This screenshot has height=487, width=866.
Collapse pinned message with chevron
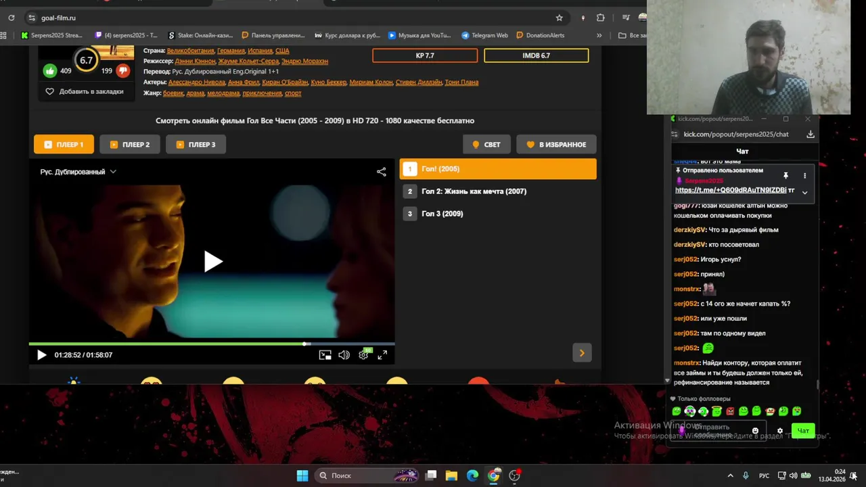point(804,192)
